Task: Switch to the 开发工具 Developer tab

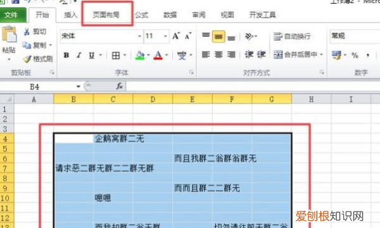Action: click(x=263, y=15)
